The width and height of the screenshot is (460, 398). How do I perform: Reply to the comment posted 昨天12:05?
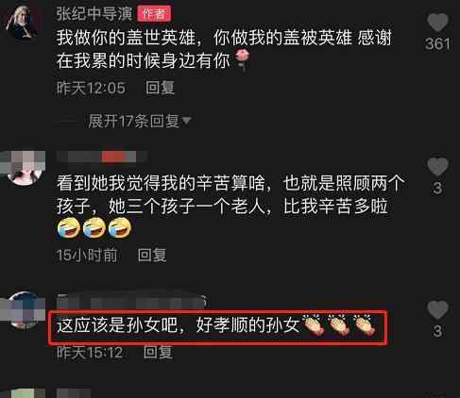(160, 88)
